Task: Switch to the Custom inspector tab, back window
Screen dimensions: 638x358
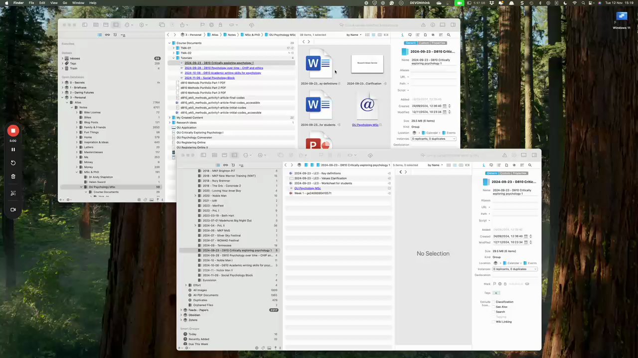Action: point(423,43)
